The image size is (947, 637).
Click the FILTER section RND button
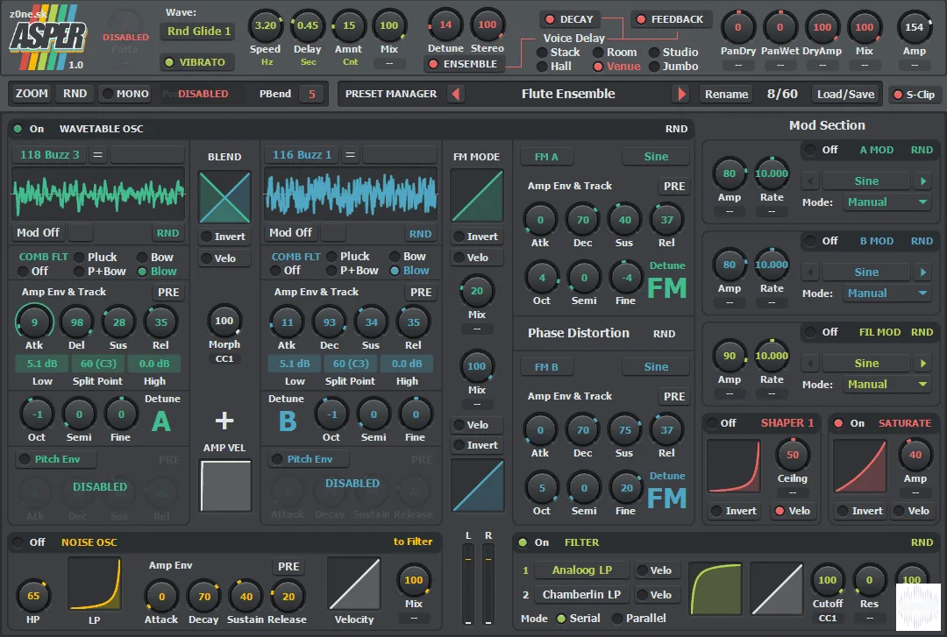coord(922,543)
